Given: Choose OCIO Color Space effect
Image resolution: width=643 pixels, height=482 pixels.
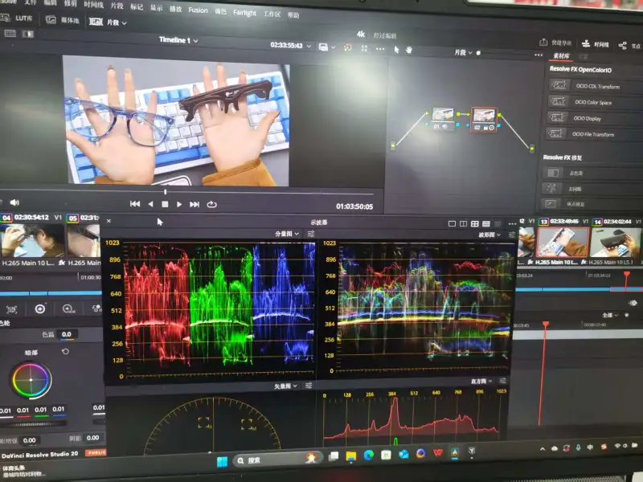Looking at the screenshot, I should tap(592, 102).
